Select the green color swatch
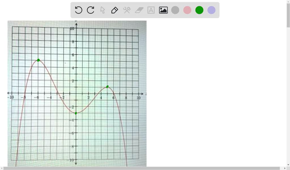 199,10
